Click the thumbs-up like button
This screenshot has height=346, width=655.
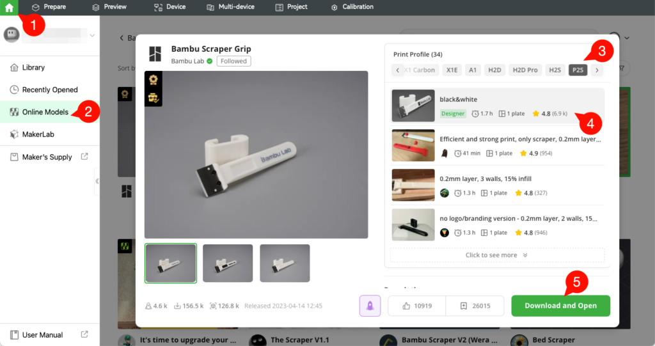pyautogui.click(x=416, y=306)
